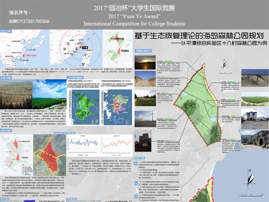Viewport: 269px width, 202px height.
Task: Click the blue W icon in SWOT section
Action: click(136, 183)
